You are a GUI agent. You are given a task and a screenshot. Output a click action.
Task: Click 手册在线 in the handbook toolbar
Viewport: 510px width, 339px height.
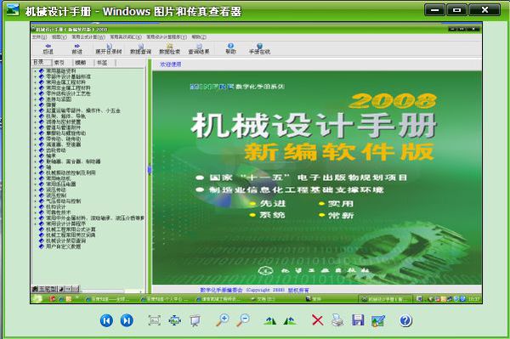(259, 48)
